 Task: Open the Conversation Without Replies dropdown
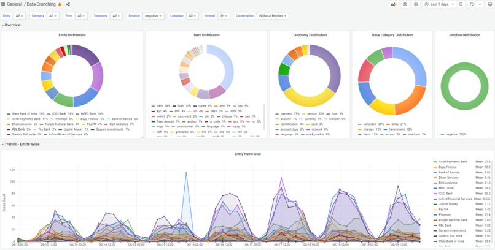[x=273, y=16]
